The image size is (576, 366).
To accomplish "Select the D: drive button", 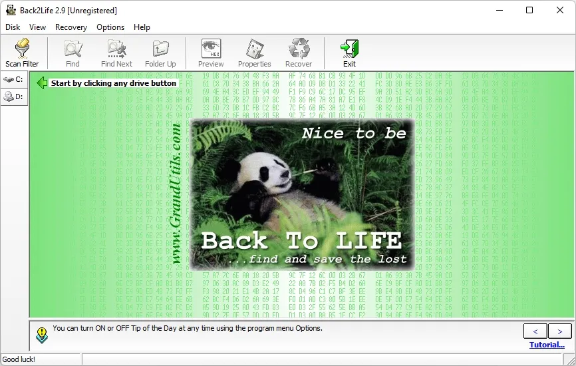I will point(14,96).
